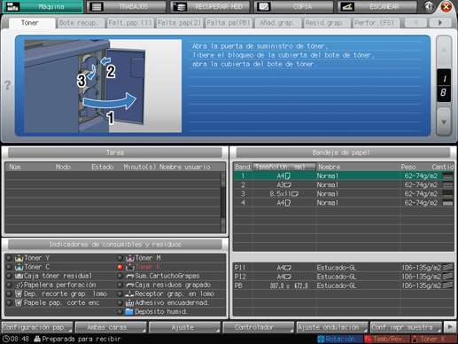Click Papelera perforación indicator light
This screenshot has width=458, height=344.
pyautogui.click(x=9, y=285)
